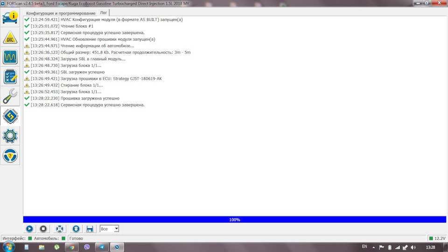Image resolution: width=448 pixels, height=252 pixels.
Task: Click the lifebuoy help icon in bottom toolbar
Action: click(59, 229)
